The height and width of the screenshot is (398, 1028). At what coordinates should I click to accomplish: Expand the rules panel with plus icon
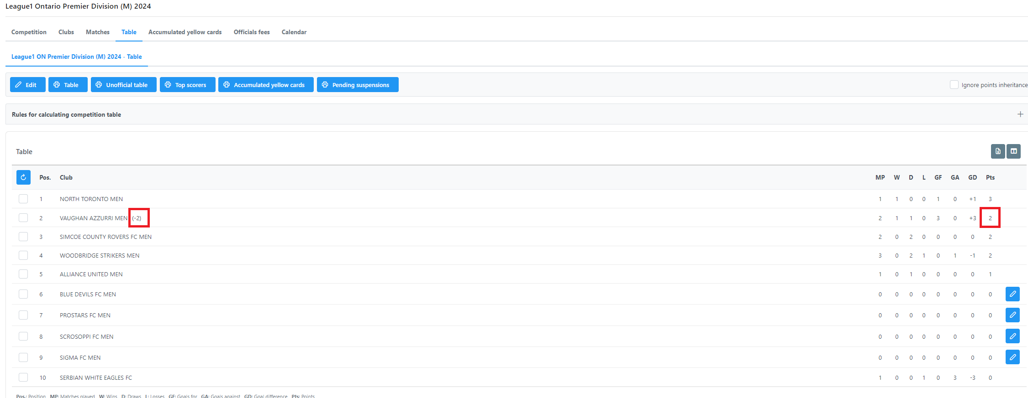[x=1020, y=114]
